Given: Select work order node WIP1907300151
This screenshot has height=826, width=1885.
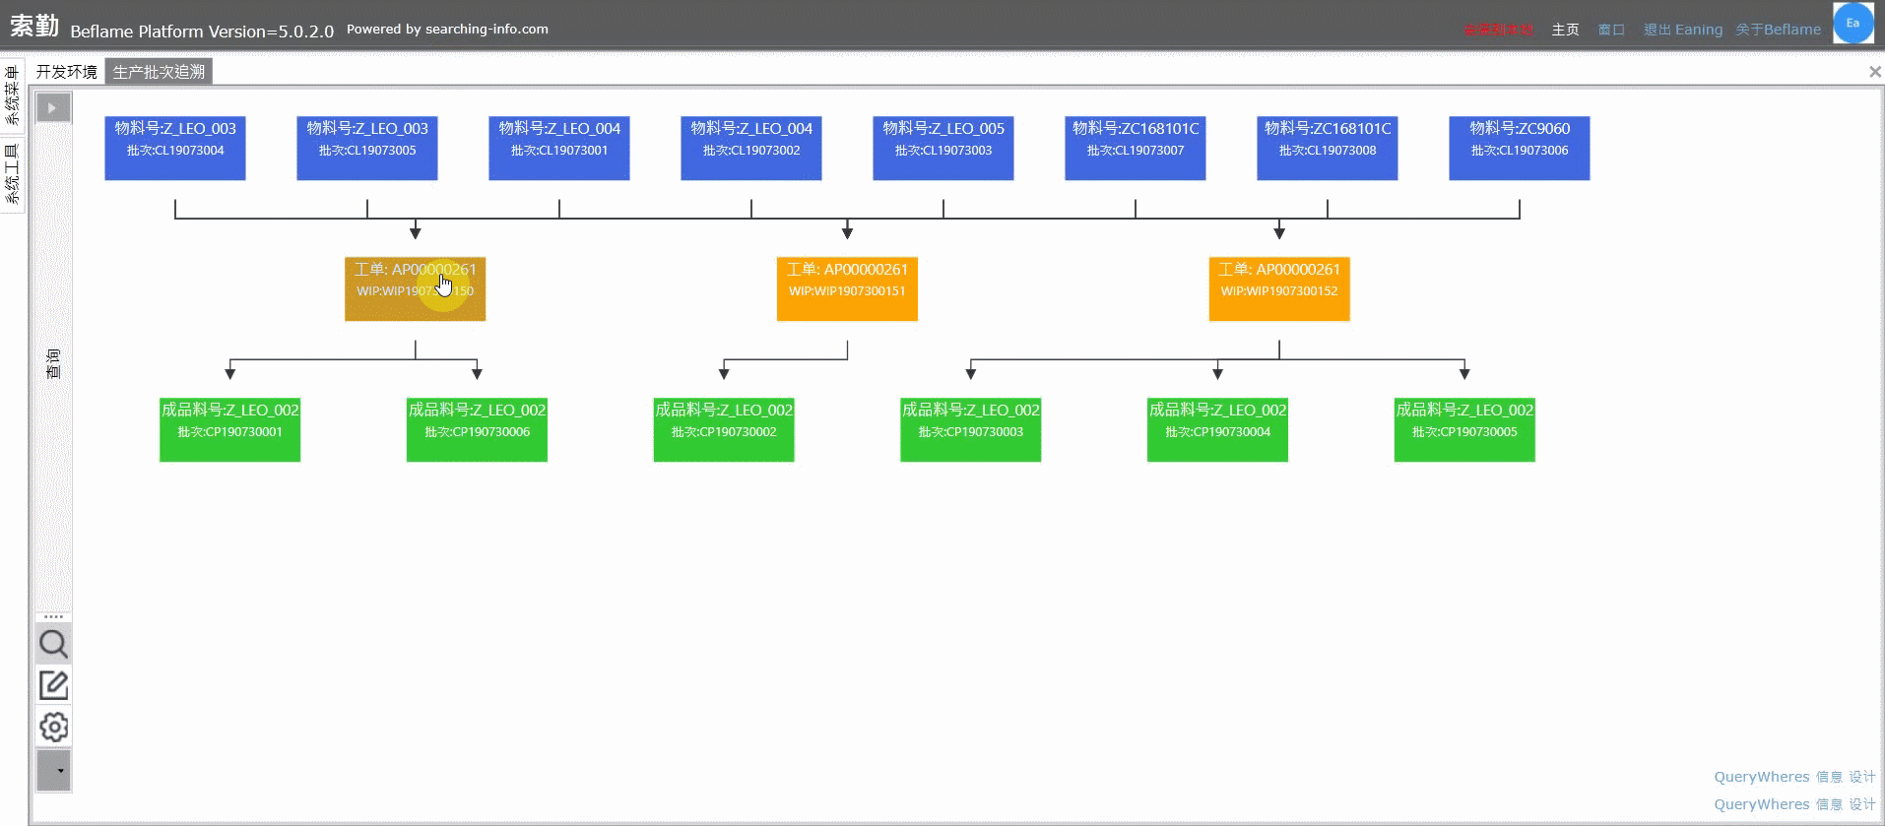Looking at the screenshot, I should (x=847, y=289).
